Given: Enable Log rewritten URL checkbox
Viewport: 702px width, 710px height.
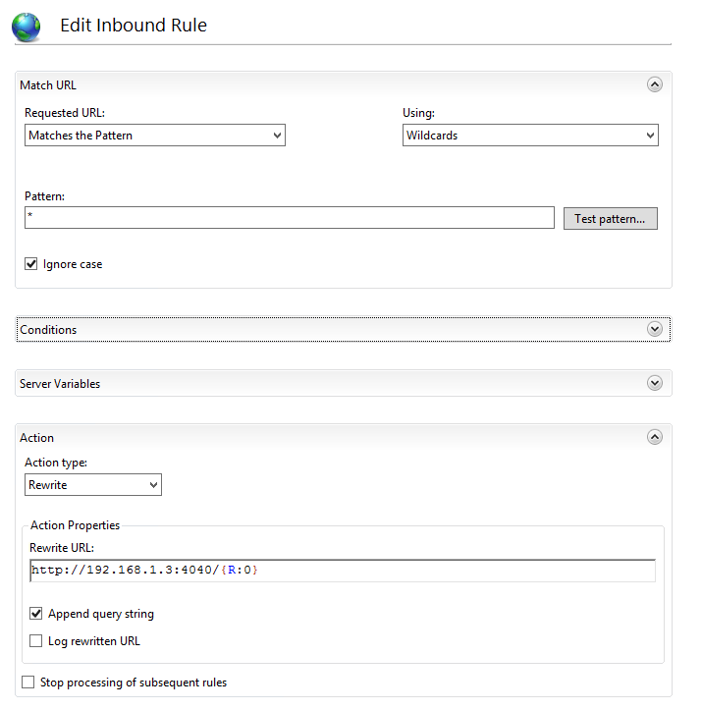Looking at the screenshot, I should [35, 640].
